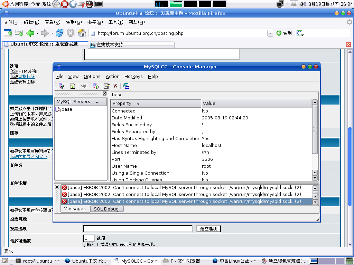Click the property list scrollbar thumb
Screen dimensions: 354x265
tap(315, 129)
